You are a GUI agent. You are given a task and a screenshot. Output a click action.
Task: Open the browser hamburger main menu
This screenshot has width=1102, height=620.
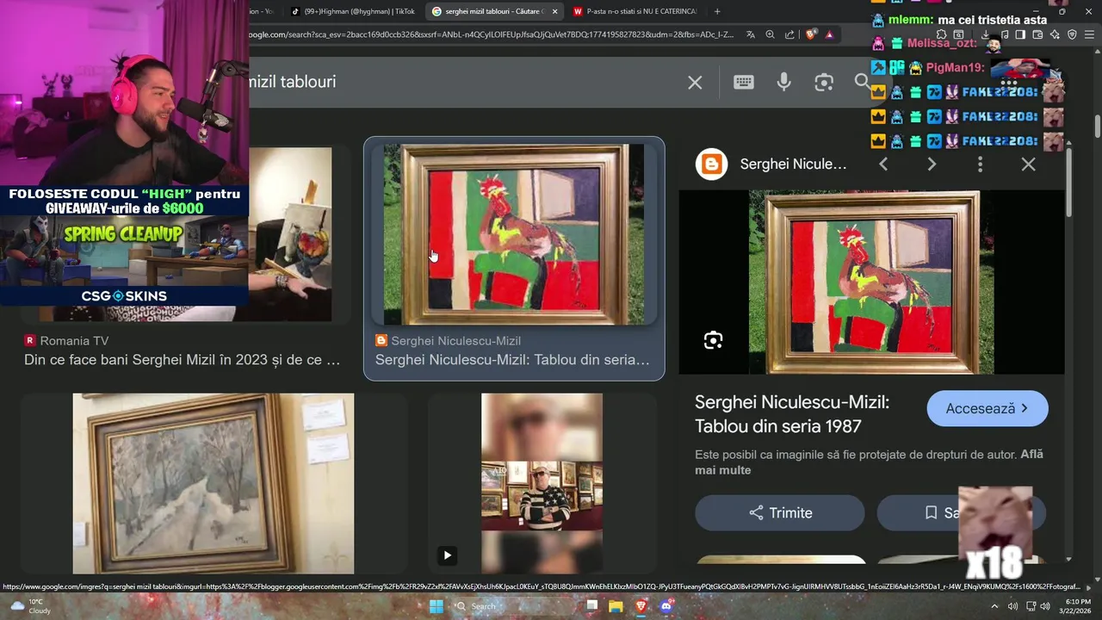tap(1090, 34)
